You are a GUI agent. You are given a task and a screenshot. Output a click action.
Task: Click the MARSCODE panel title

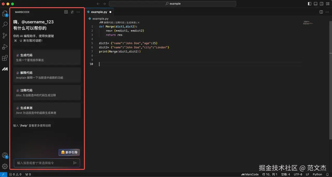pyautogui.click(x=22, y=12)
